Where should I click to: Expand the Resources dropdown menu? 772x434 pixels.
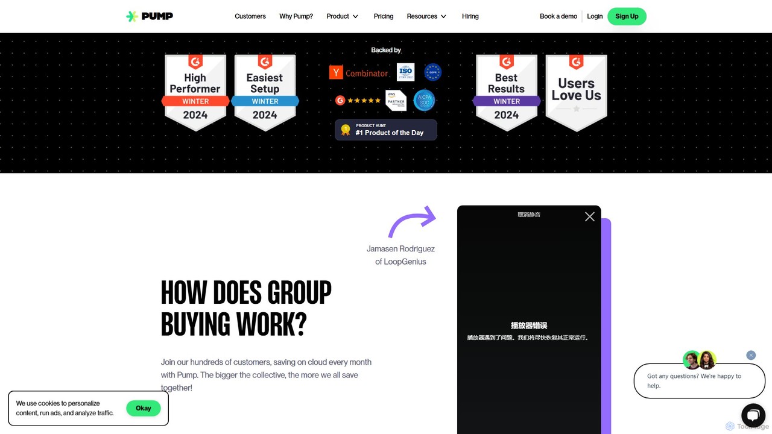(x=427, y=16)
